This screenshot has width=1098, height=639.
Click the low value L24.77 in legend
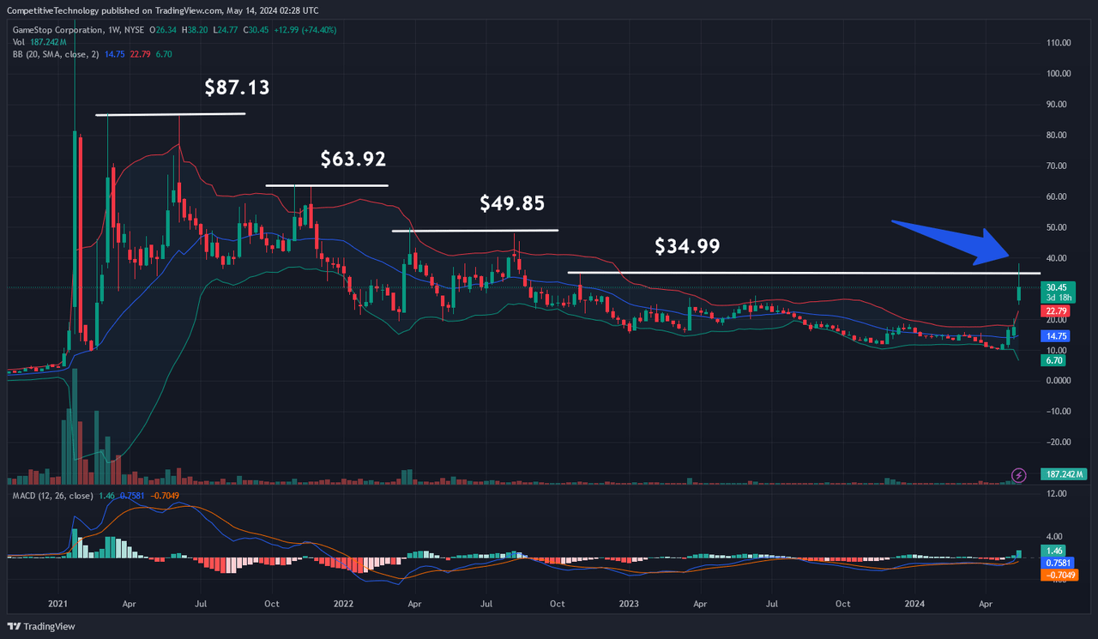point(224,29)
